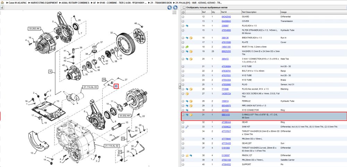The height and width of the screenshot is (167, 347).
Task: Sort by the Part Description column header
Action: click(261, 12)
